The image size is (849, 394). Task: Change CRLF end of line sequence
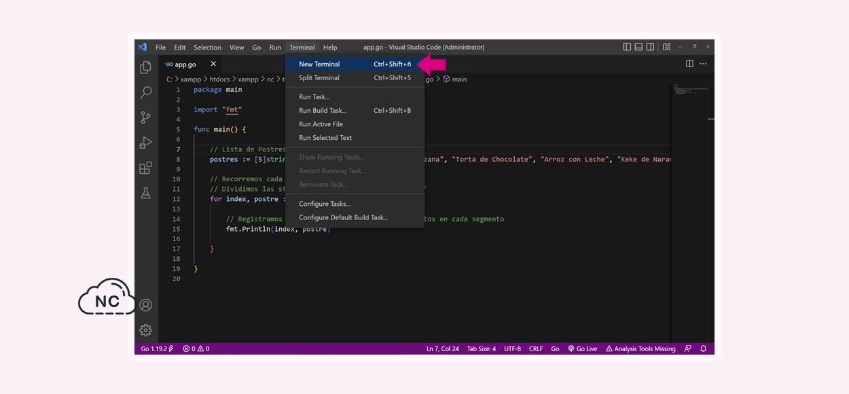coord(536,348)
